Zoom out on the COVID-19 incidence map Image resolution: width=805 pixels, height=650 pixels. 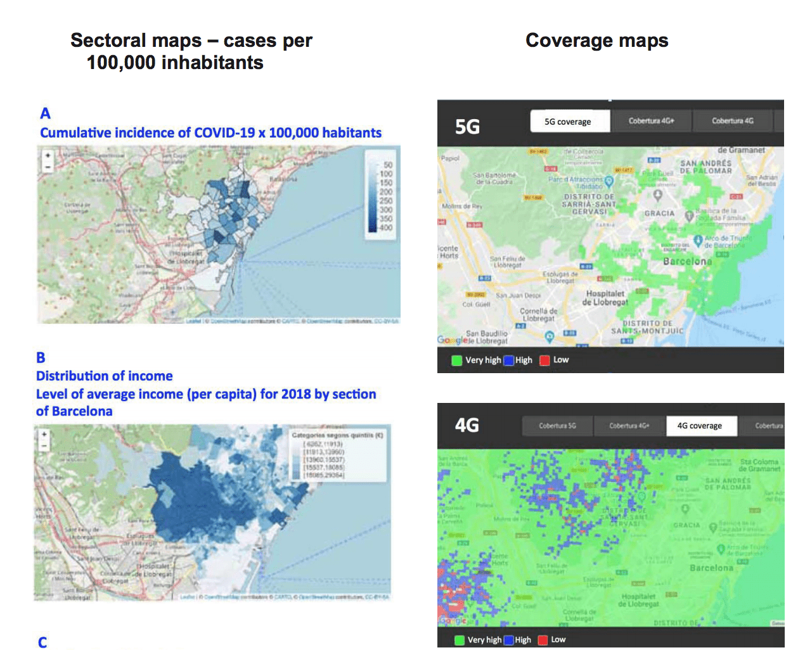pos(48,167)
